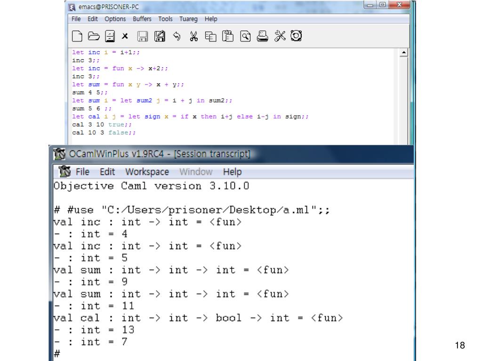Open the OCamlWinPlus Edit menu

click(x=107, y=172)
